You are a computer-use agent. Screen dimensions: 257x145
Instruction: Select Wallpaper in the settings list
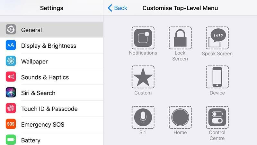click(x=52, y=61)
